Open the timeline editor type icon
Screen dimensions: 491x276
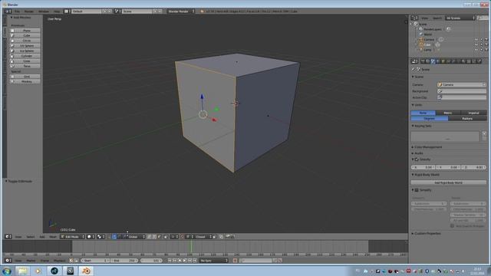(x=8, y=261)
